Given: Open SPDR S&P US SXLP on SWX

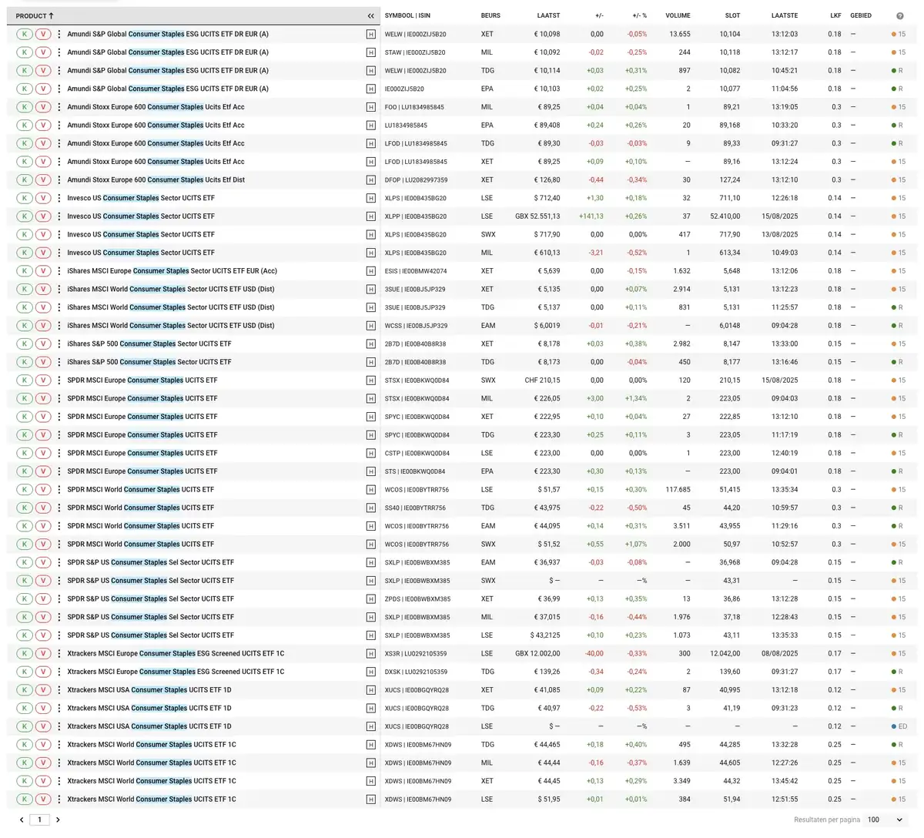Looking at the screenshot, I should click(150, 581).
